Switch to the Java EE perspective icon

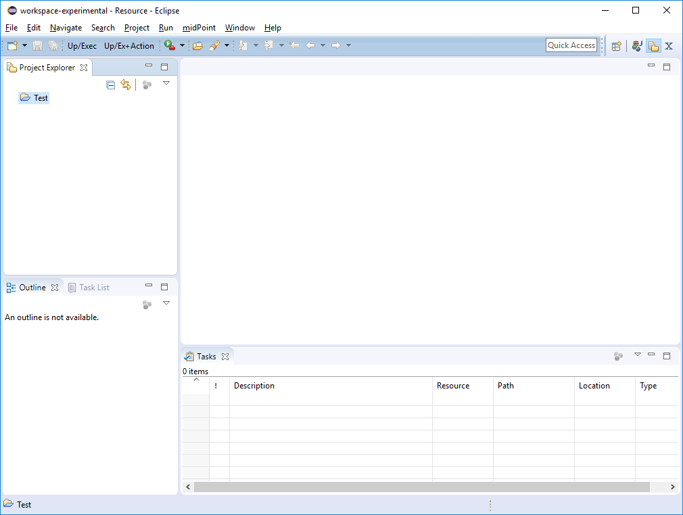click(636, 46)
